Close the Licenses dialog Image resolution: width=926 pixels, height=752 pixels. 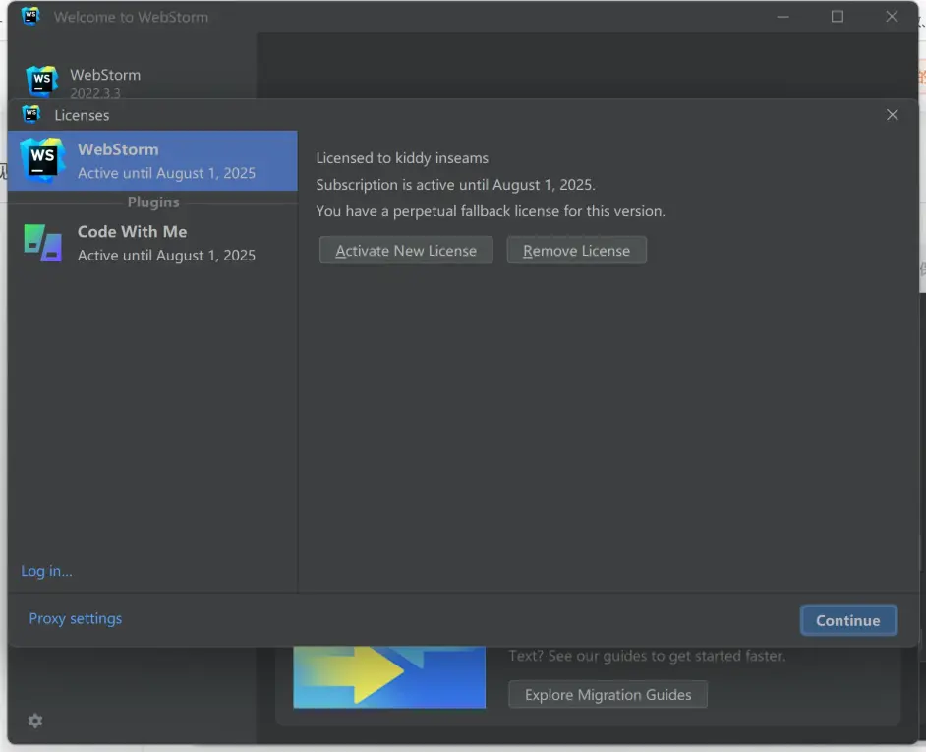click(x=892, y=115)
